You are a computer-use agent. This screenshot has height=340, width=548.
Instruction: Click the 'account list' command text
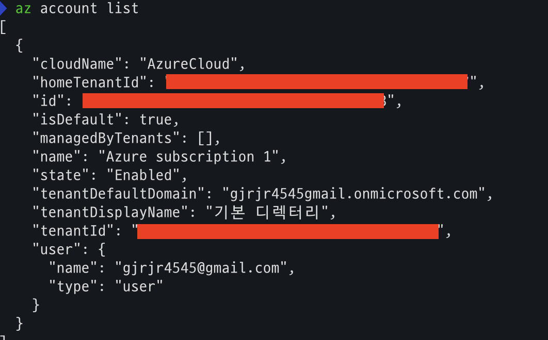[89, 8]
